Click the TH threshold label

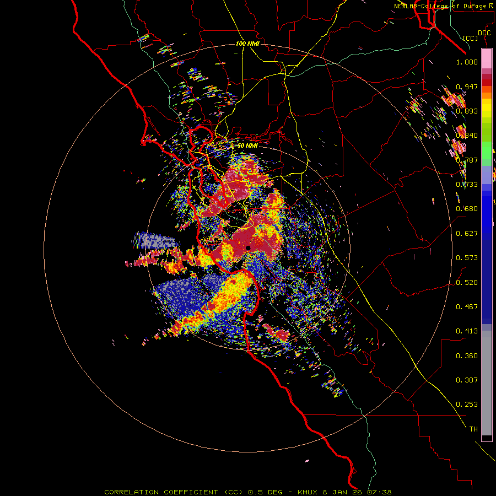pyautogui.click(x=473, y=429)
